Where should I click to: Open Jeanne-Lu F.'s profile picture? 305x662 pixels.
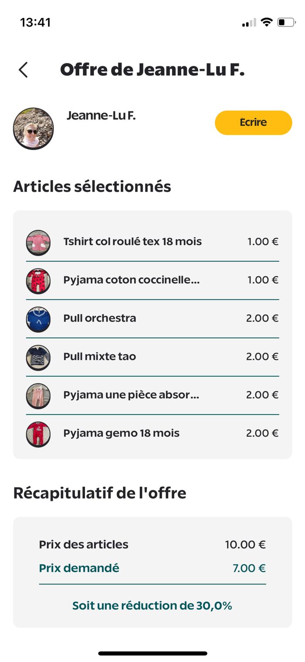pos(34,129)
